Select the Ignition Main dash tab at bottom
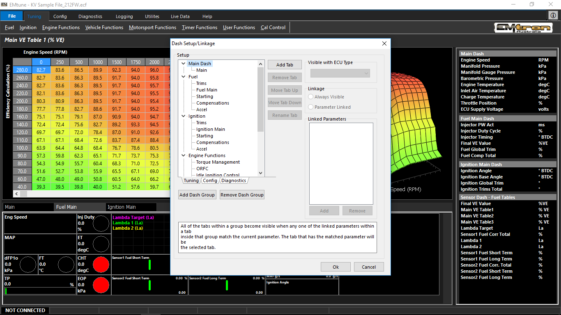The width and height of the screenshot is (561, 315). (x=131, y=207)
